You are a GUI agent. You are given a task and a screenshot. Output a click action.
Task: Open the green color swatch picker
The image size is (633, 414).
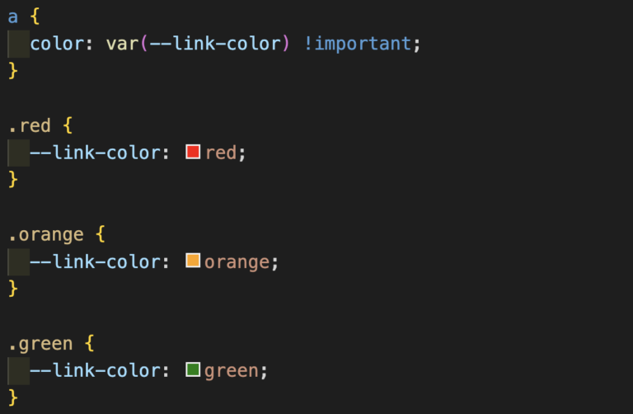coord(193,369)
